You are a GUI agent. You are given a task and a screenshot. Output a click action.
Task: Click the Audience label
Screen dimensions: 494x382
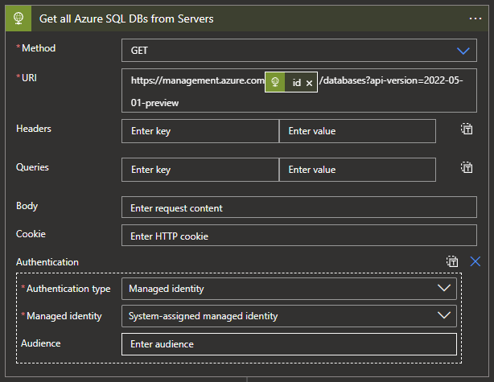pyautogui.click(x=41, y=343)
